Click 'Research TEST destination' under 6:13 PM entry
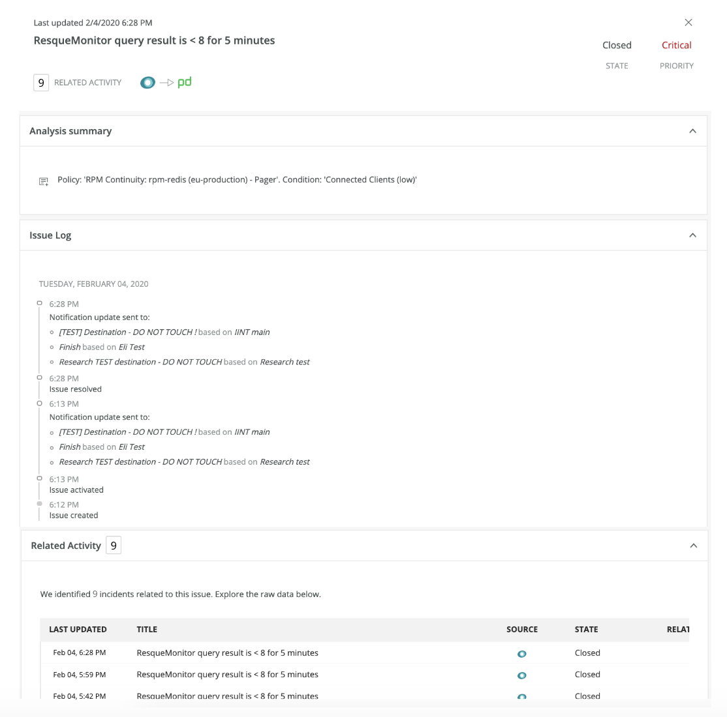The image size is (727, 717). 140,461
